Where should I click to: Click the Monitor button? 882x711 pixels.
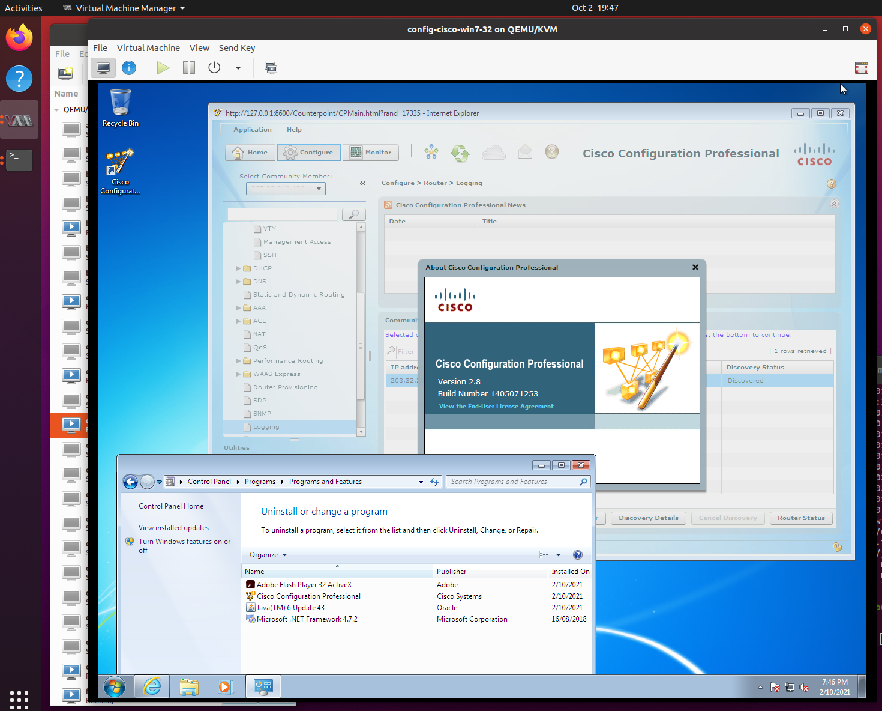click(371, 153)
